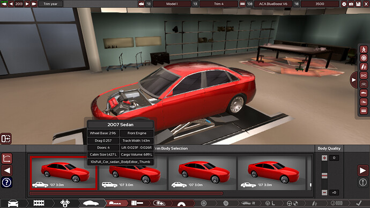This screenshot has height=208, width=370.
Task: Select the car body silhouette tab
Action: click(91, 203)
